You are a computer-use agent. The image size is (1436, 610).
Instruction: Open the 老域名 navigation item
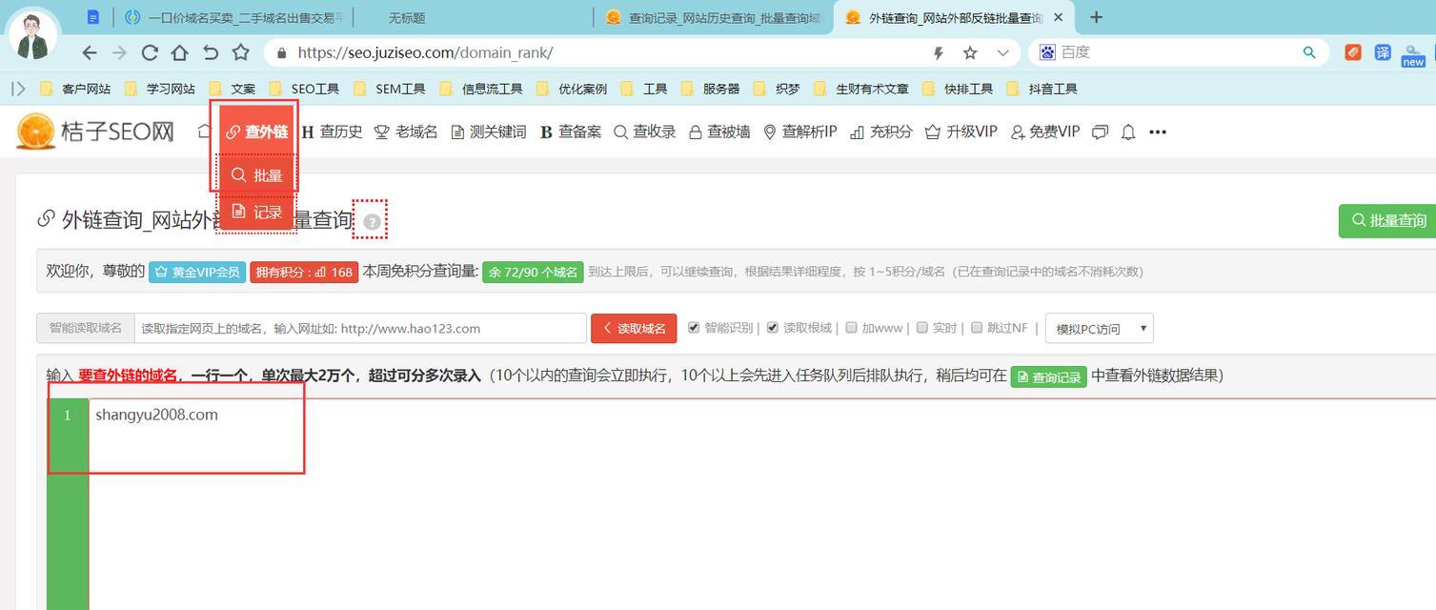point(406,132)
